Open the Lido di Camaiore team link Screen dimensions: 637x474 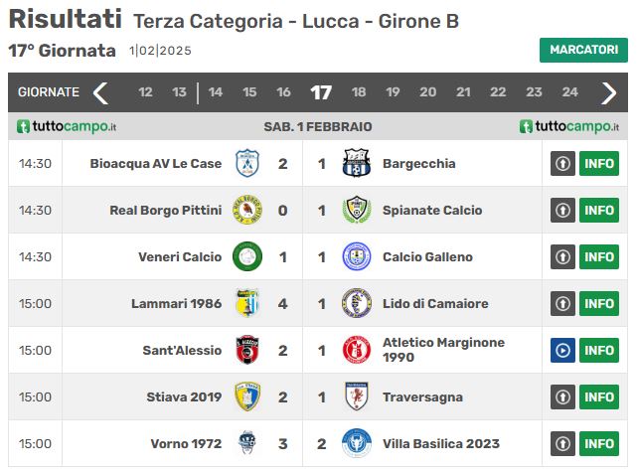pyautogui.click(x=435, y=303)
